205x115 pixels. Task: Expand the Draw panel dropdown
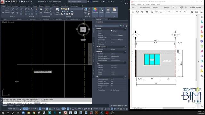pos(12,17)
